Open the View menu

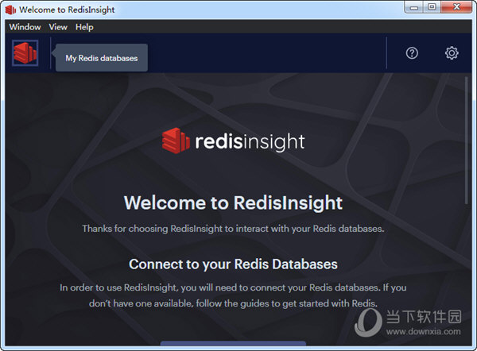point(58,27)
